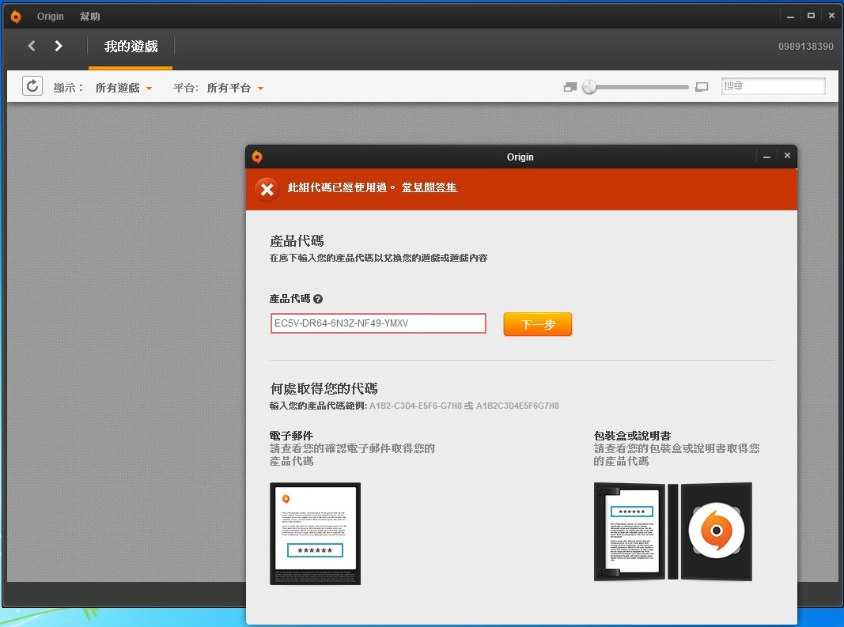
Task: Click the product code help question mark
Action: pos(318,299)
